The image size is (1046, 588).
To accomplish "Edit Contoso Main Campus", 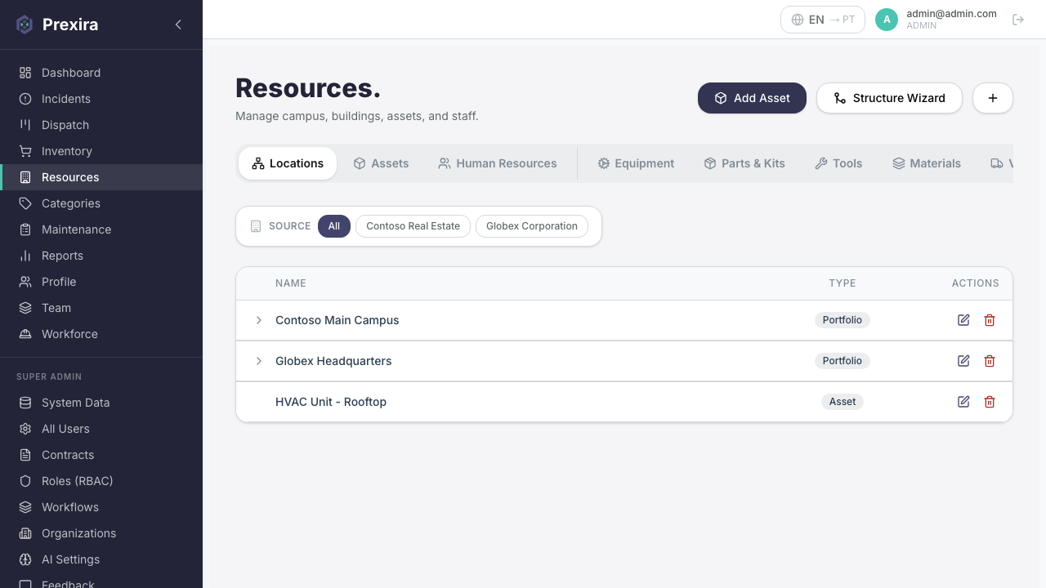I will coord(963,320).
